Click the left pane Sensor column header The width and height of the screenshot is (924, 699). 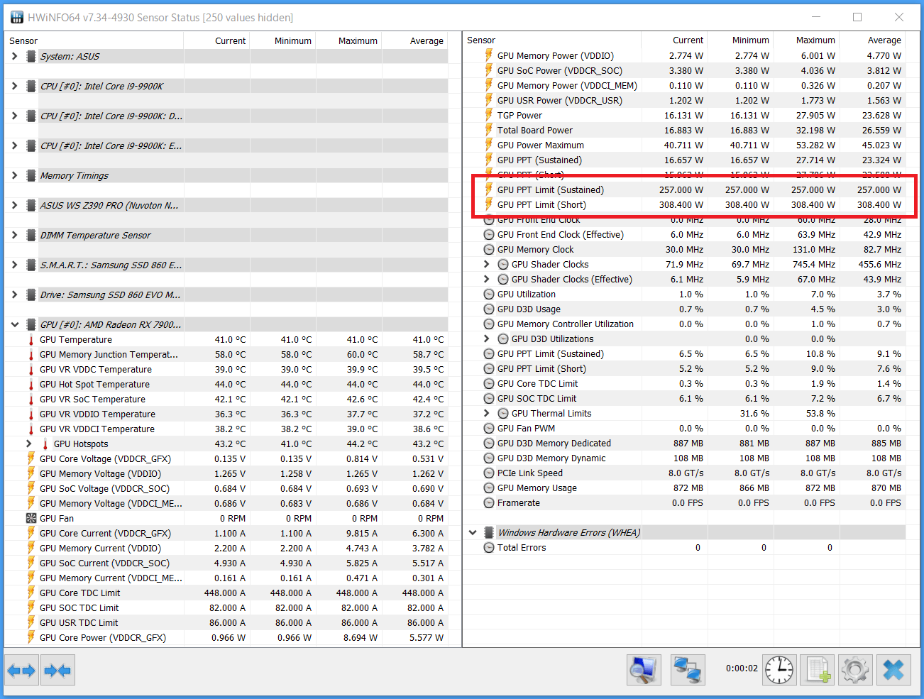(x=94, y=40)
